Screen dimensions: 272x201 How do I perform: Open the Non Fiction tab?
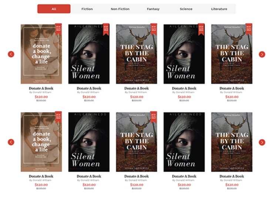point(120,9)
